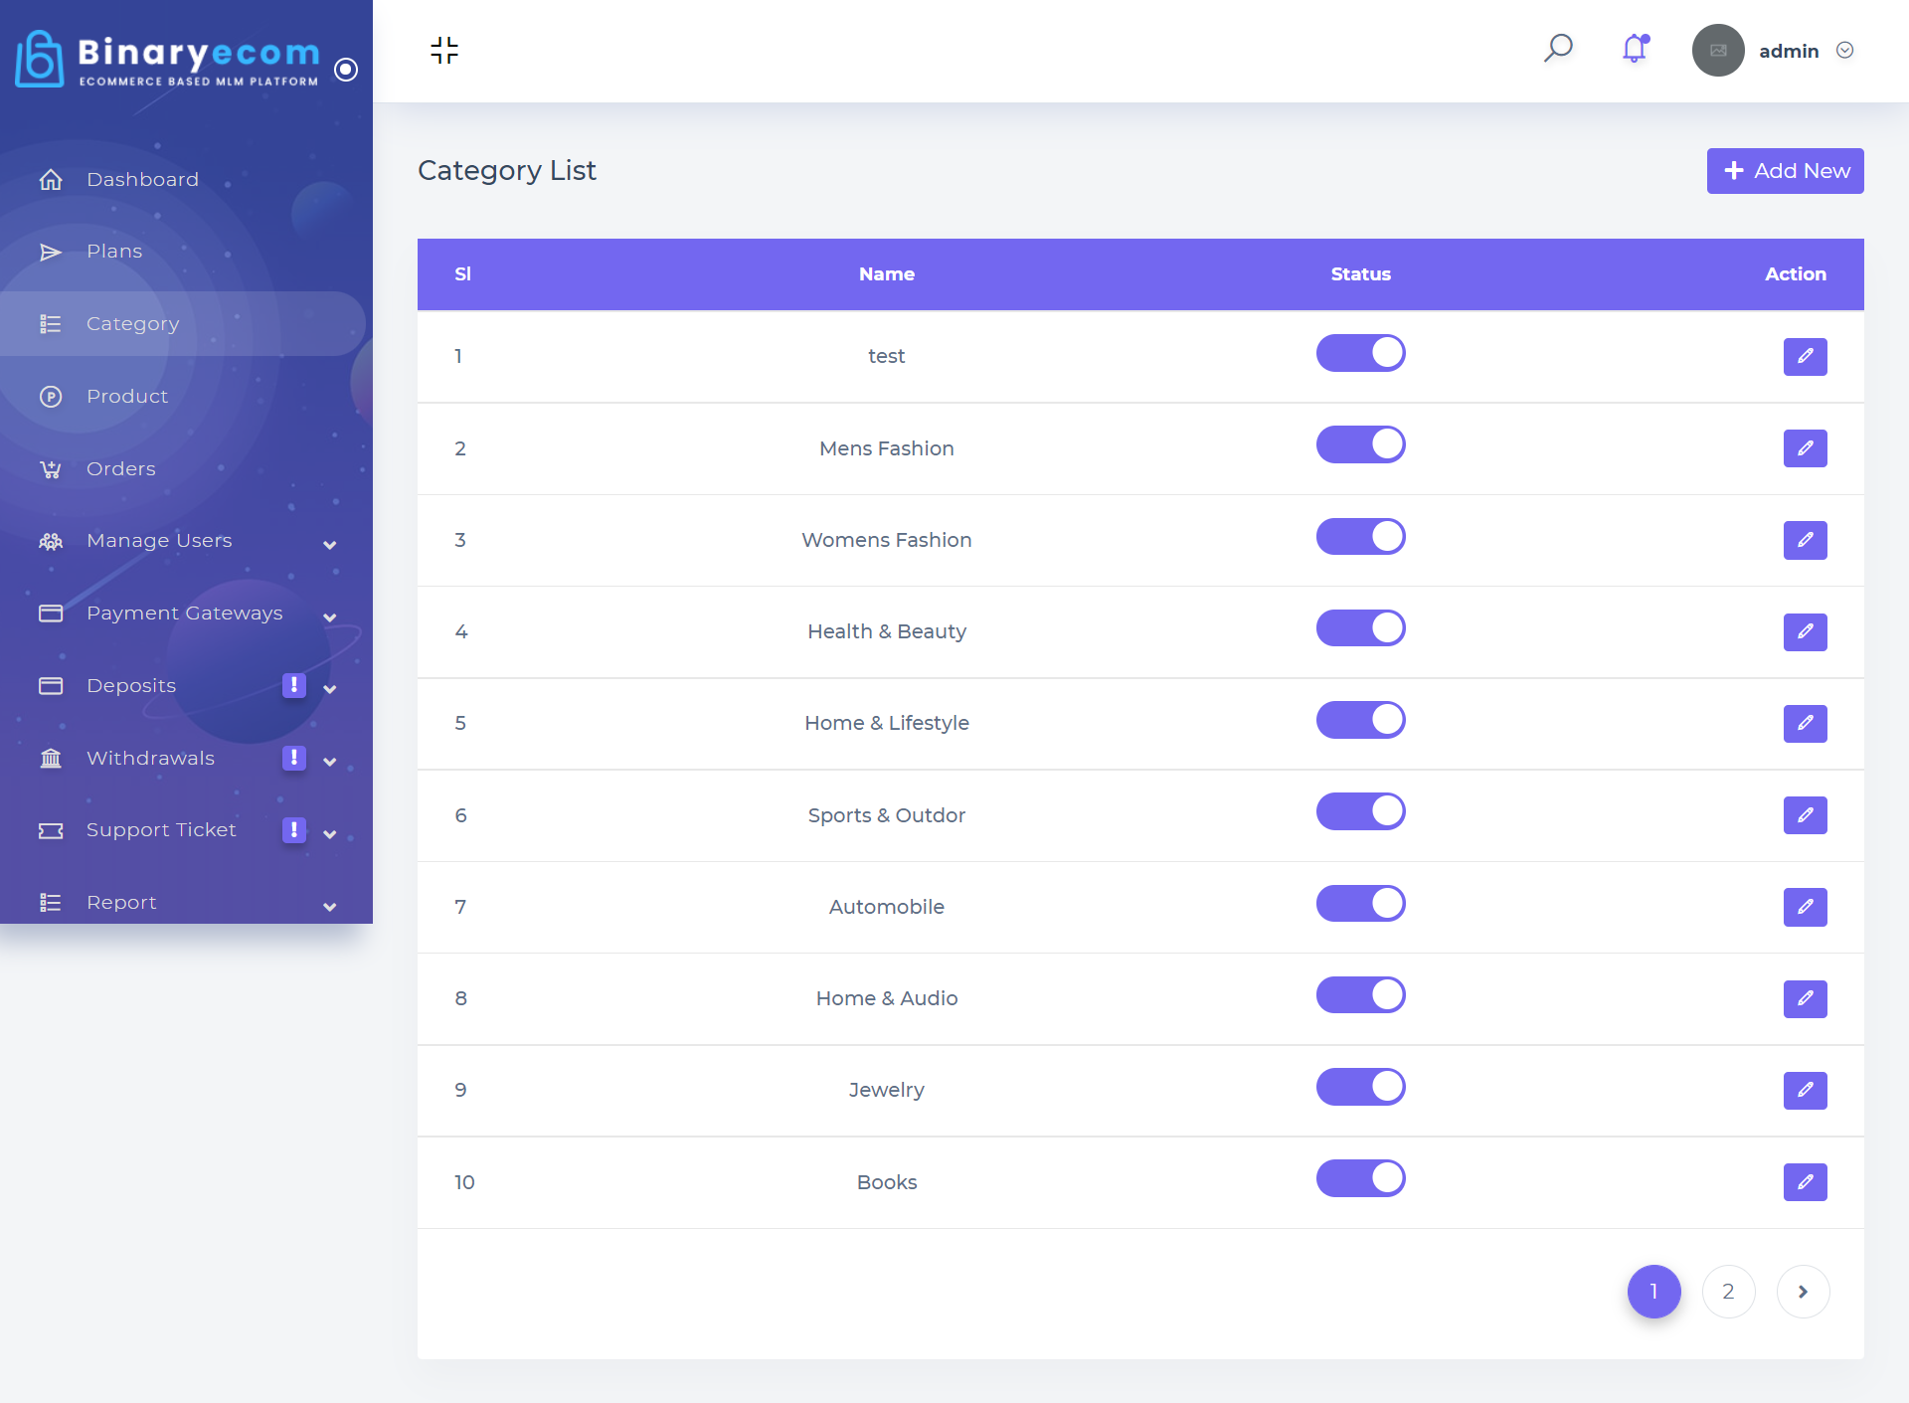Click the next page arrow
Image resolution: width=1909 pixels, height=1403 pixels.
1803,1291
